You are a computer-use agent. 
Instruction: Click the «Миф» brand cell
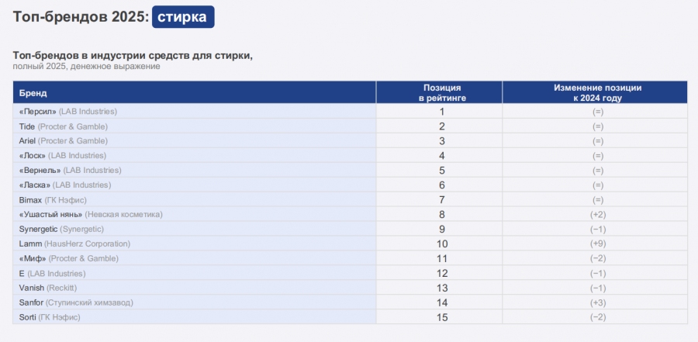click(x=67, y=258)
